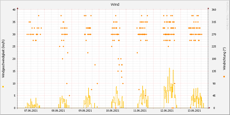The image size is (230, 115).
Task: Select the 07.06.2021 date label
Action: [x=31, y=111]
